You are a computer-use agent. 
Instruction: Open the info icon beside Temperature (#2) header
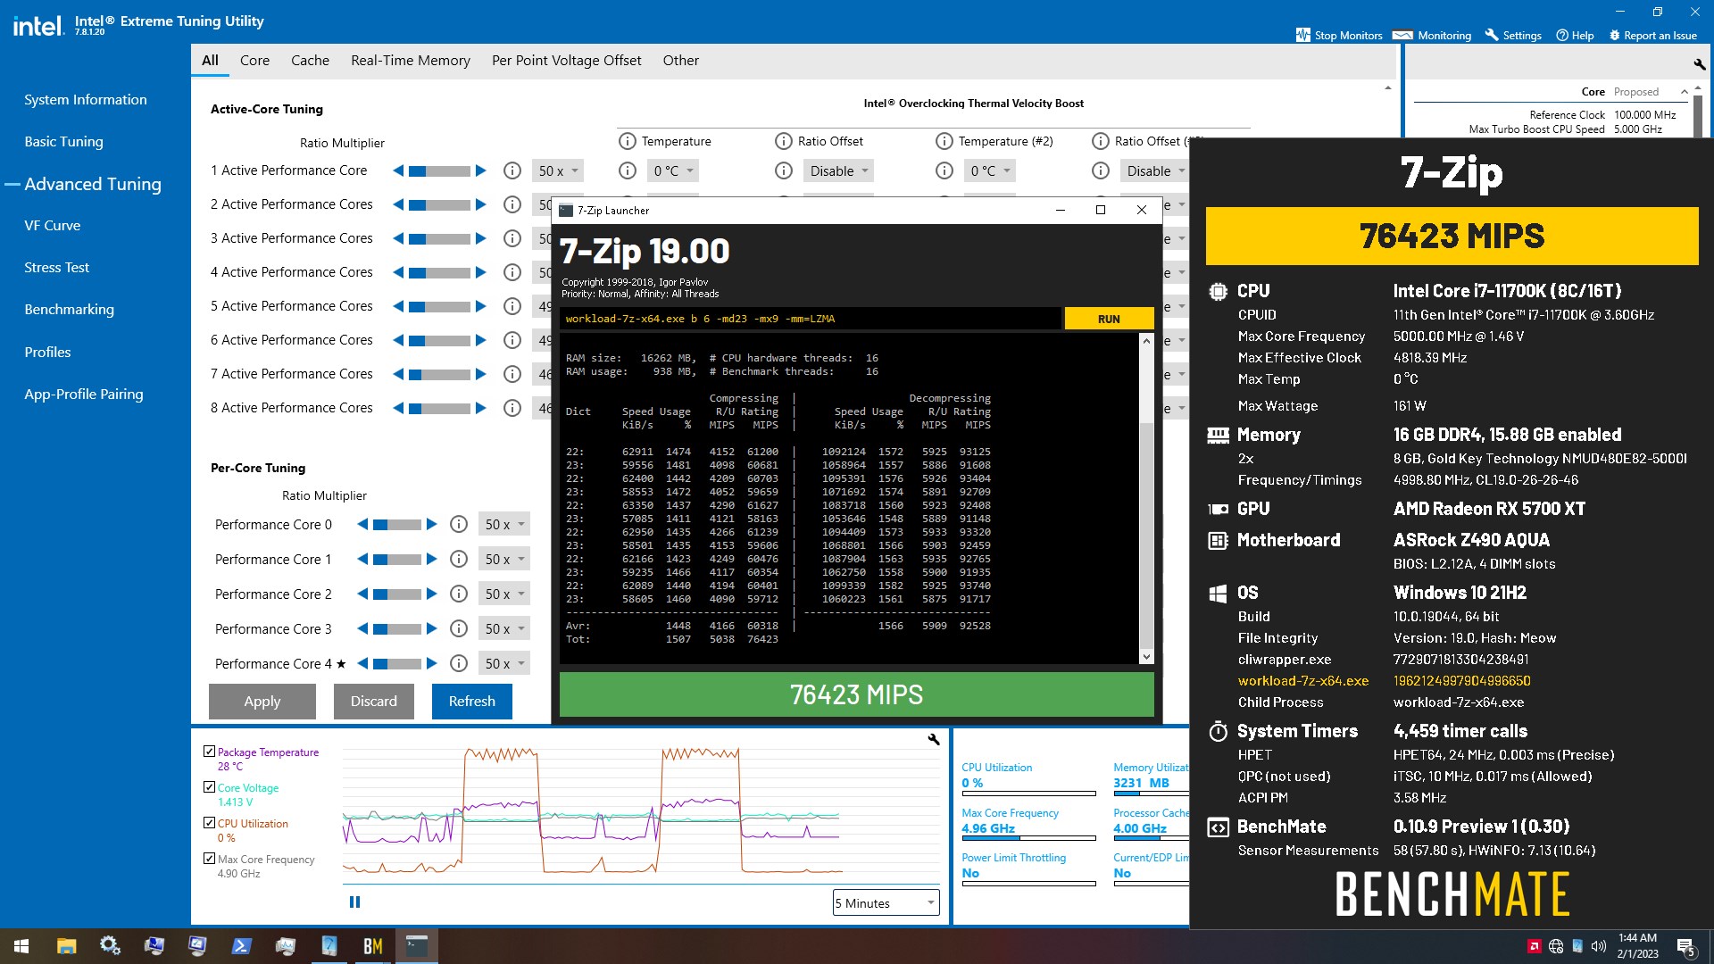944,141
